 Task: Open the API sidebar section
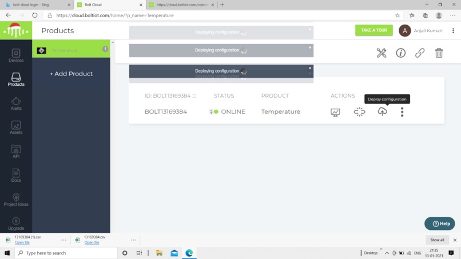pos(16,152)
